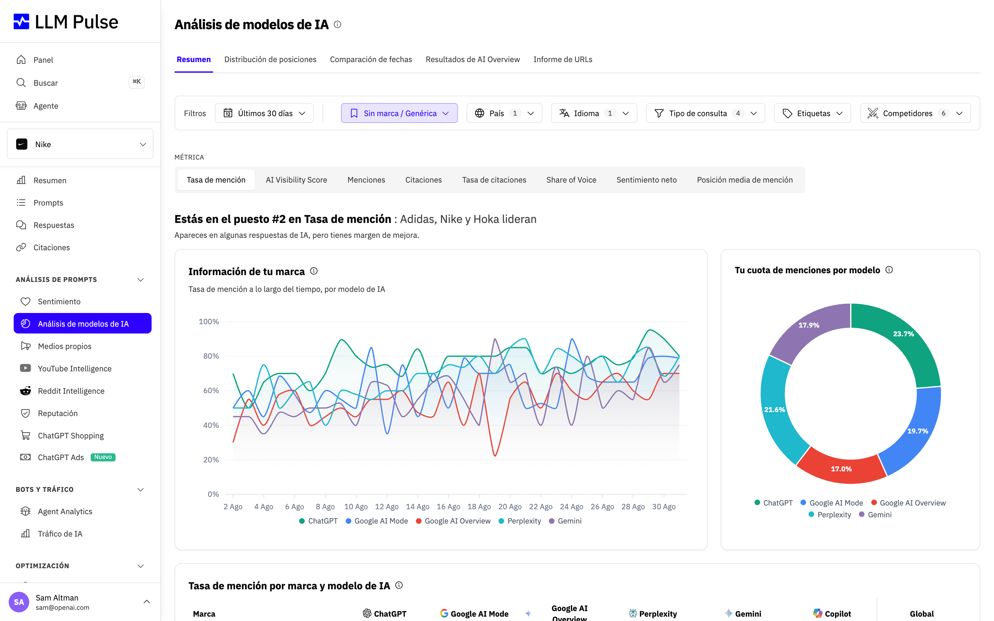Image resolution: width=994 pixels, height=621 pixels.
Task: Expand the Sam Altman account menu
Action: pos(147,602)
